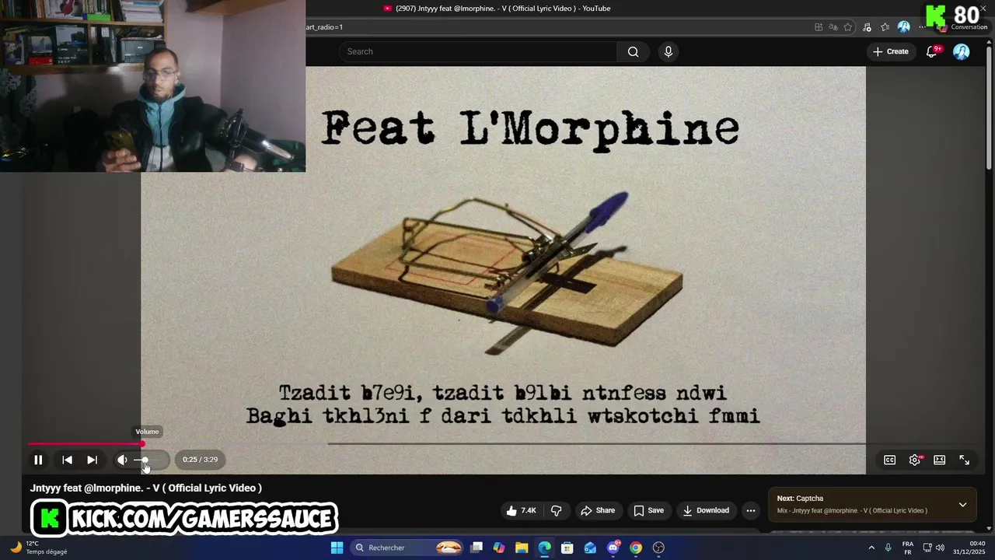Open YouTube notifications bell
Image resolution: width=995 pixels, height=560 pixels.
[932, 51]
